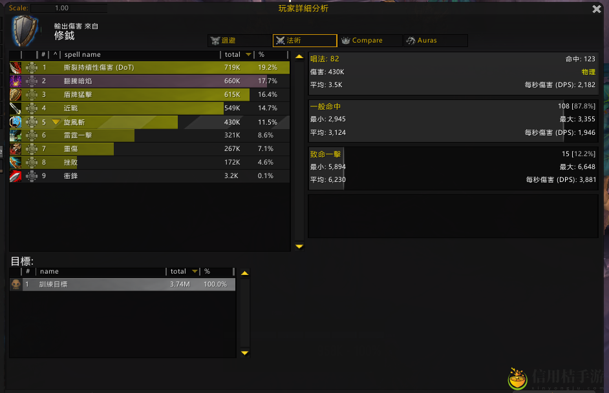Select the 重傷 spell row

coord(149,149)
